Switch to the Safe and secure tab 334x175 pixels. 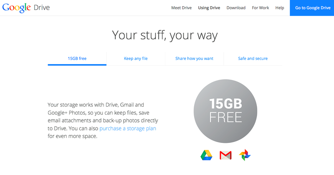click(x=253, y=59)
